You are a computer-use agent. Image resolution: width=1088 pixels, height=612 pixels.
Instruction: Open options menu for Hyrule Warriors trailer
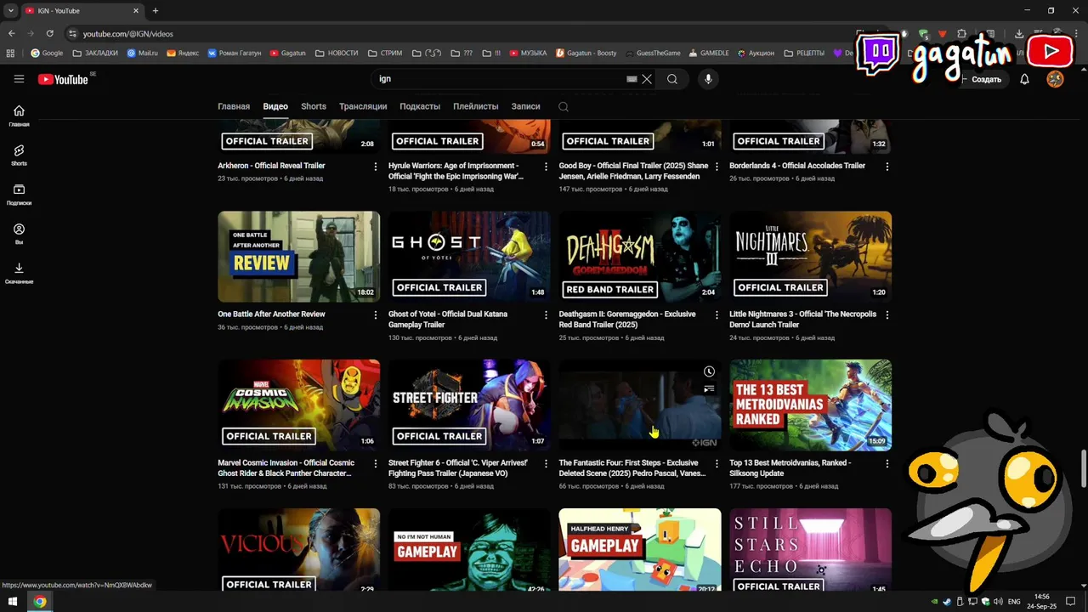pyautogui.click(x=546, y=167)
